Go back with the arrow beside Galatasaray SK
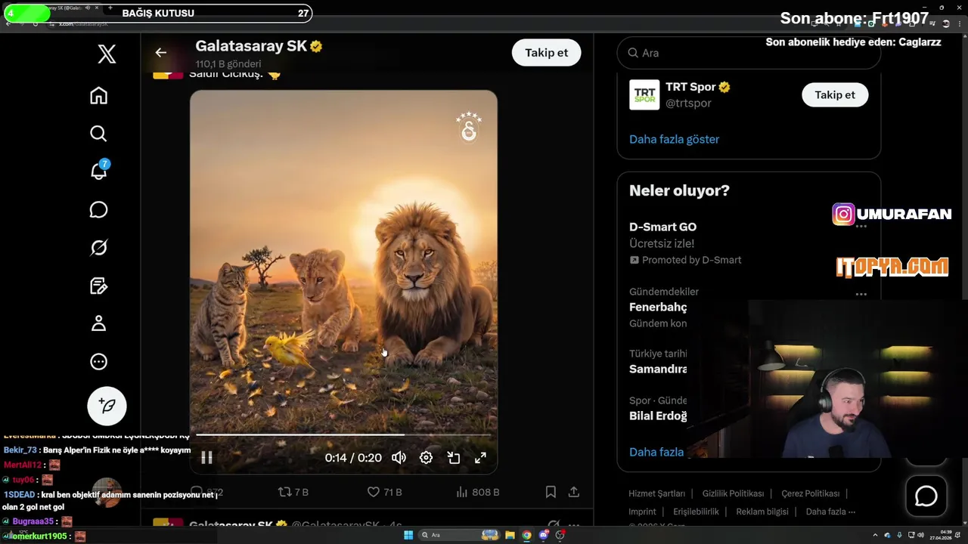The image size is (968, 544). coord(160,52)
